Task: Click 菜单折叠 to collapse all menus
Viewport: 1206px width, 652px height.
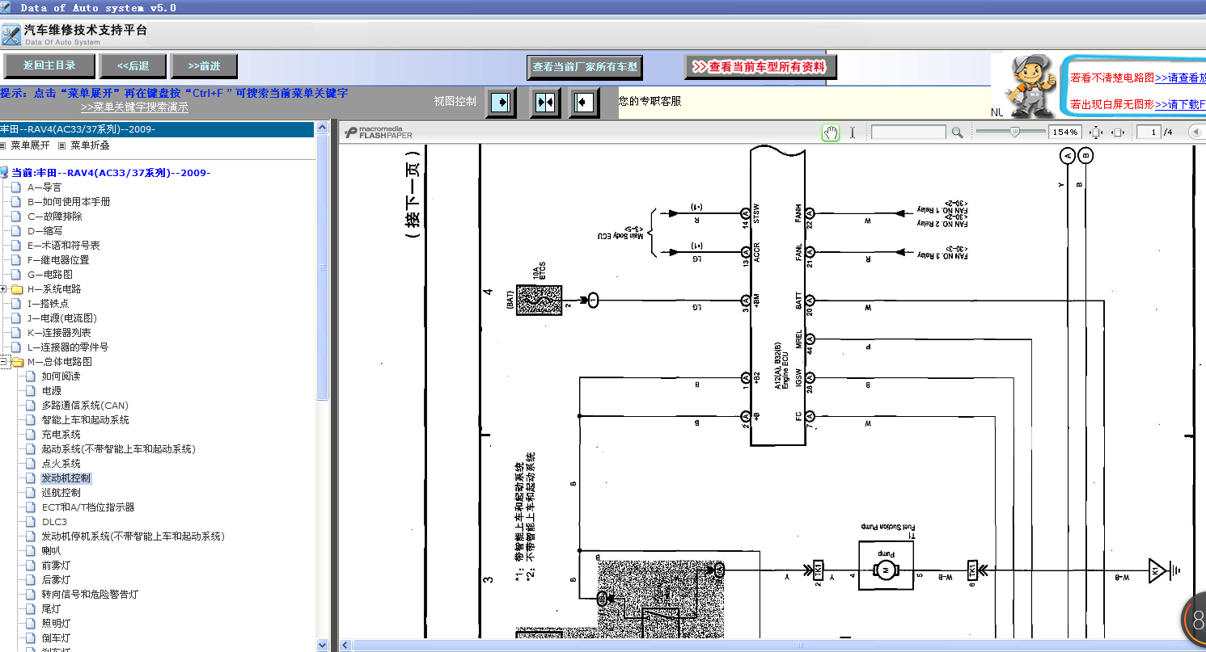Action: (90, 145)
